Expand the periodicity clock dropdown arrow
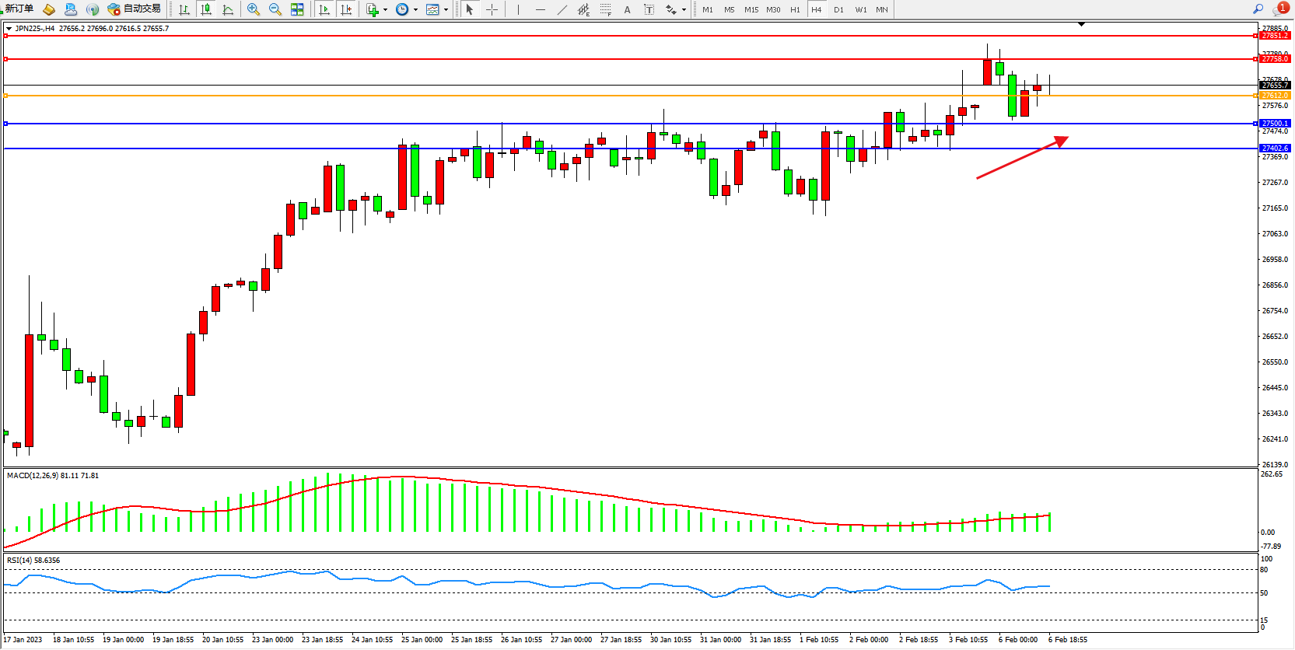This screenshot has width=1295, height=650. click(x=415, y=10)
